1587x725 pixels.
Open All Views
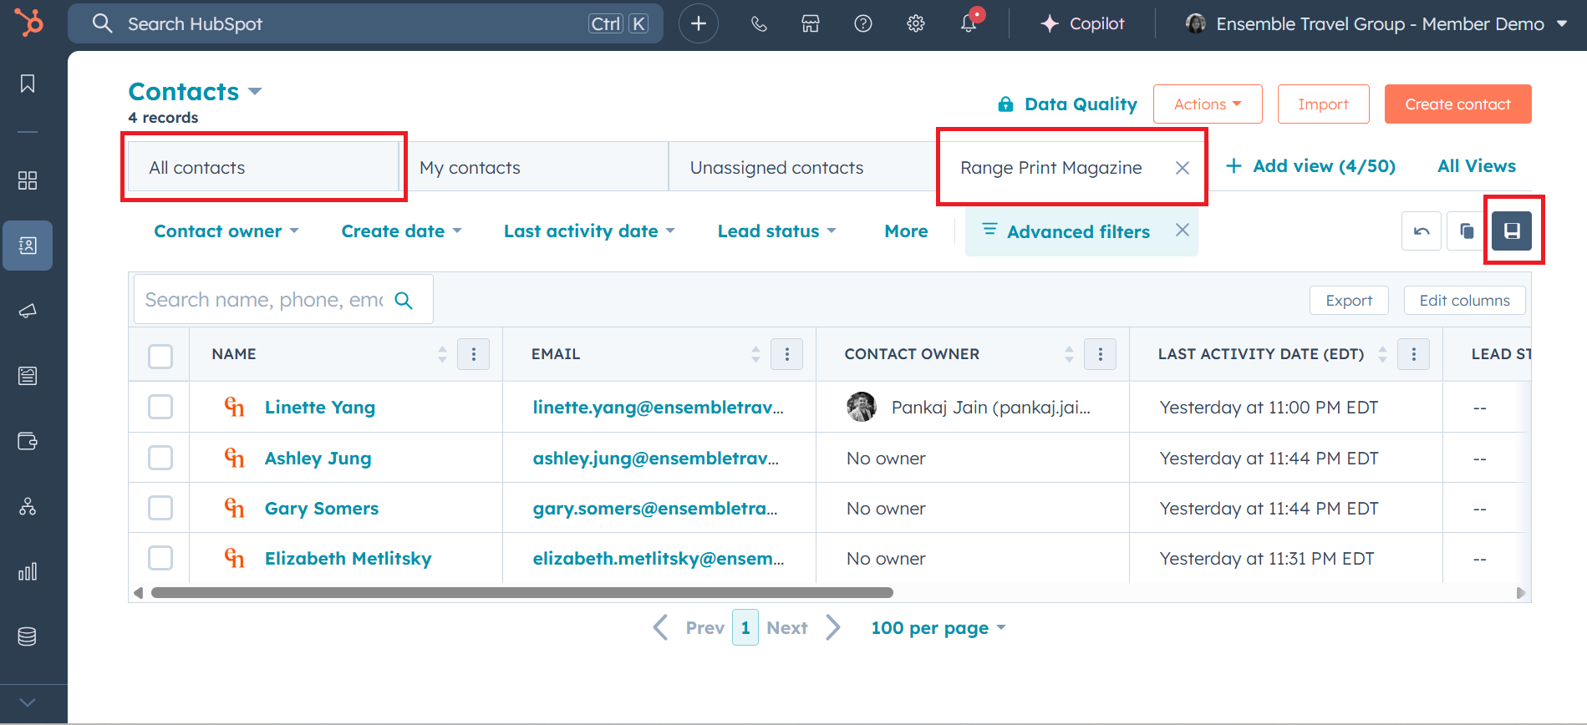point(1477,166)
